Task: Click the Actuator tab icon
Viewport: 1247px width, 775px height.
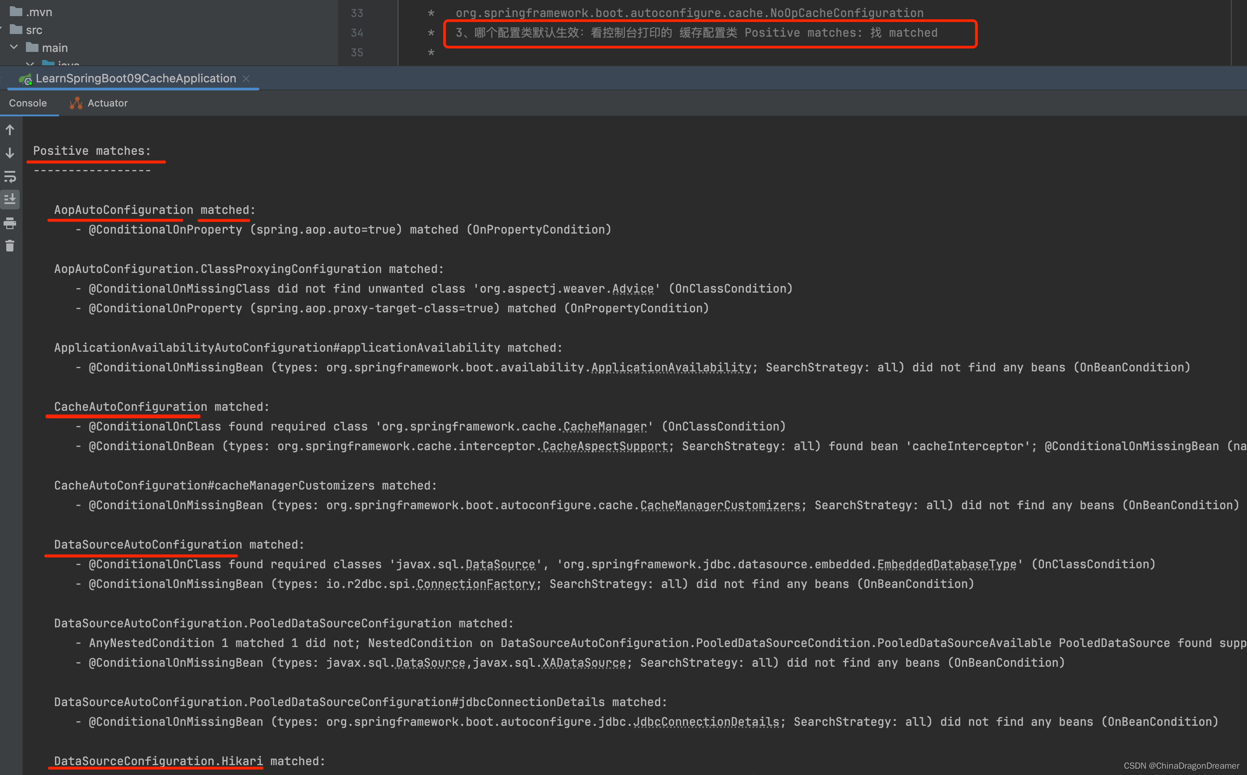Action: coord(76,103)
